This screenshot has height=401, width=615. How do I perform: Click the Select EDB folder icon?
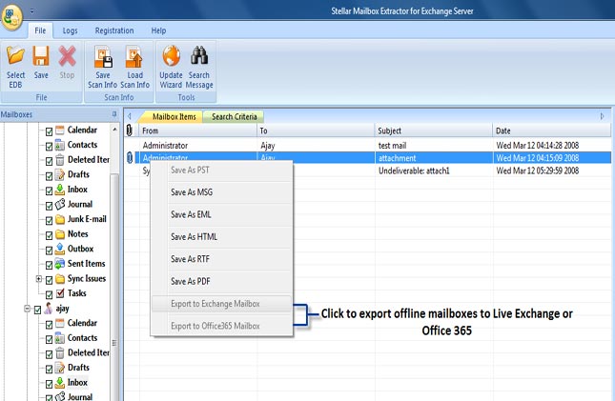[x=15, y=55]
